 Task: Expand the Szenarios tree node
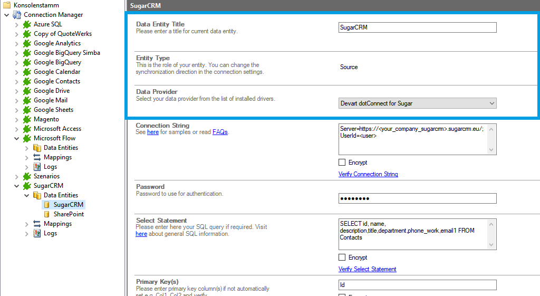point(17,176)
